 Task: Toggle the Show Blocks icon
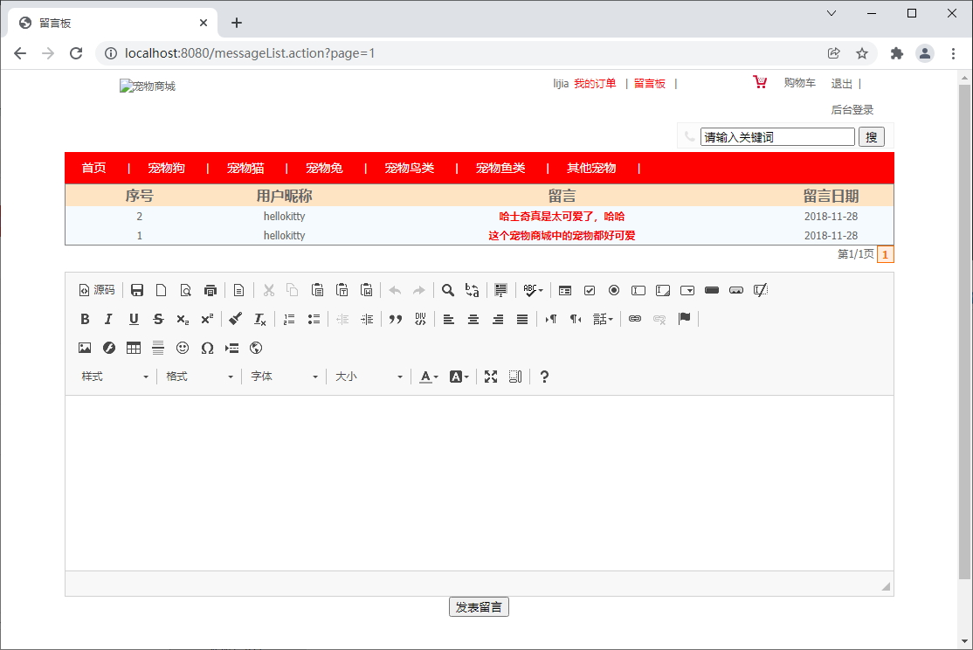[x=515, y=377]
